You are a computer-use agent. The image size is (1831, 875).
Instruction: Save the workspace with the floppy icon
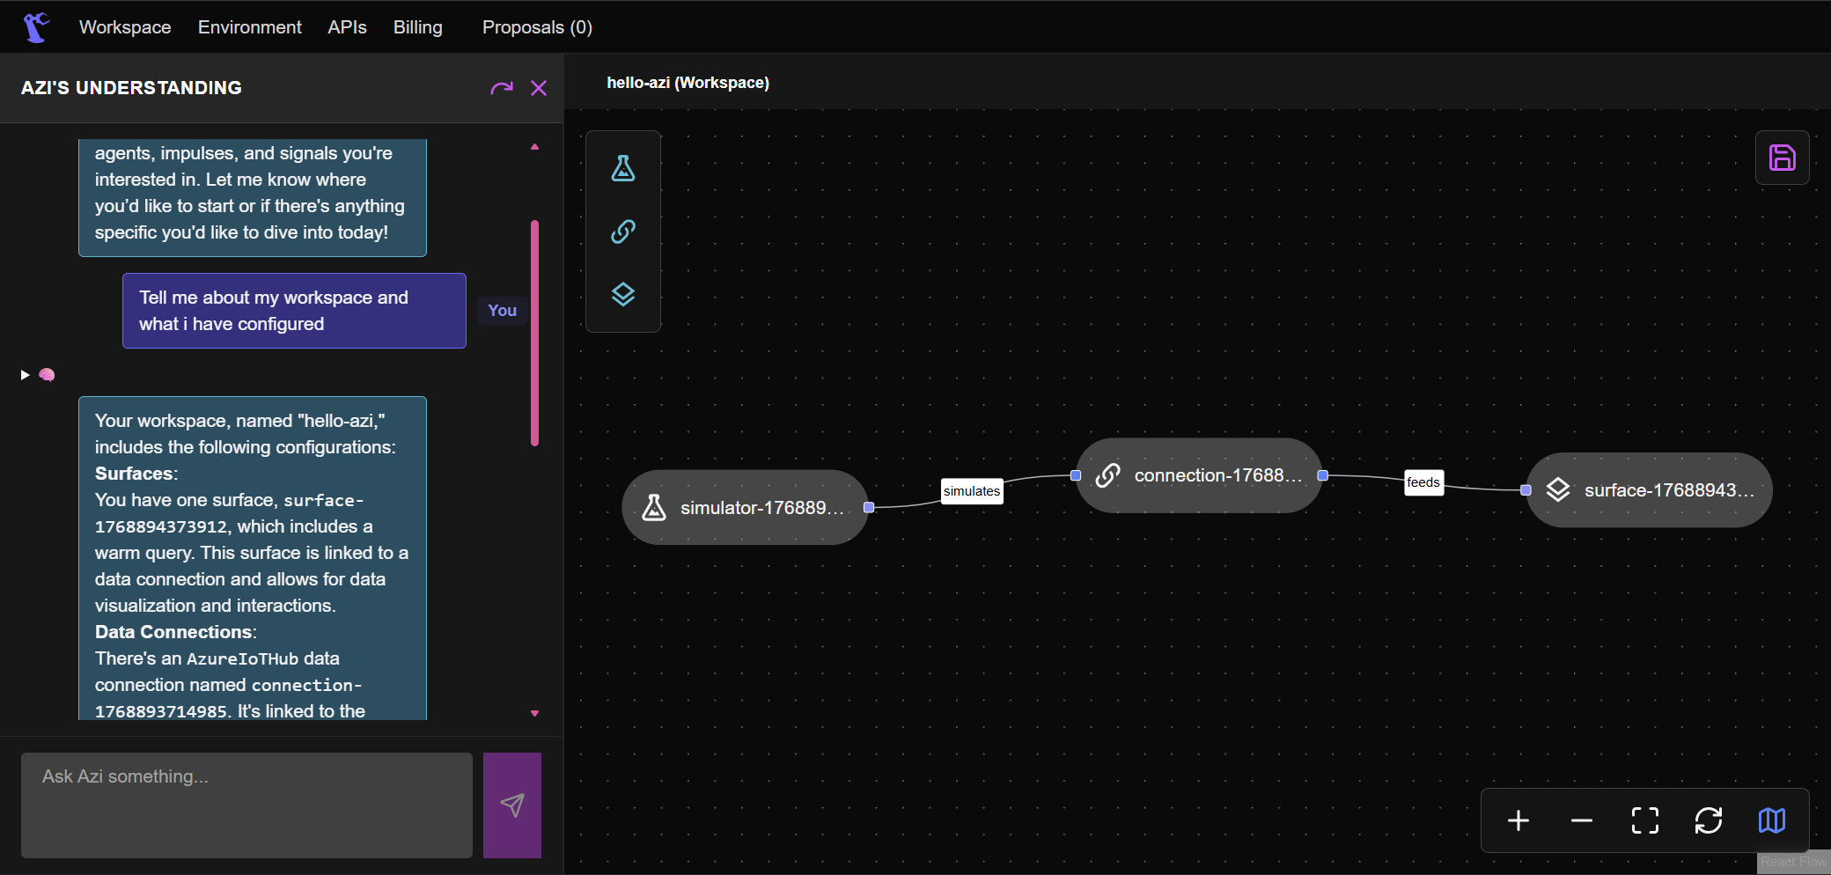point(1783,158)
